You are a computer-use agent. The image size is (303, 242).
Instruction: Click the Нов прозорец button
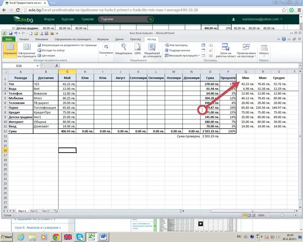[x=176, y=44]
